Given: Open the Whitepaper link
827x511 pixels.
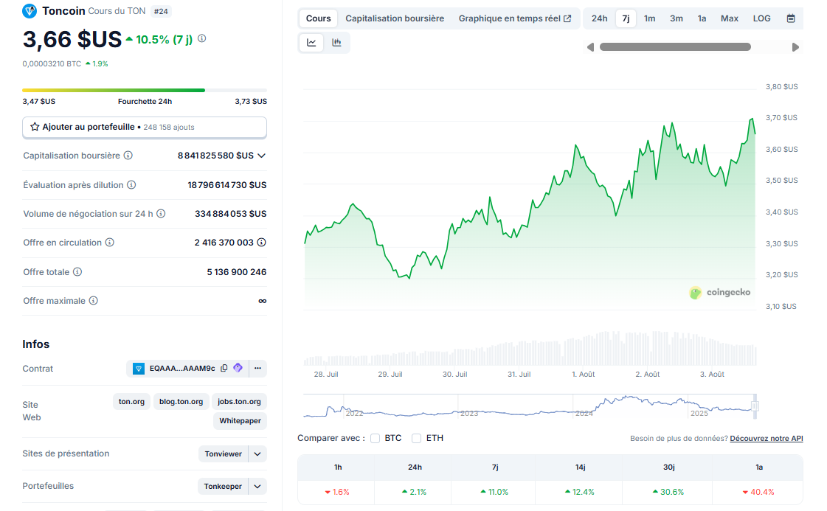Looking at the screenshot, I should (240, 421).
